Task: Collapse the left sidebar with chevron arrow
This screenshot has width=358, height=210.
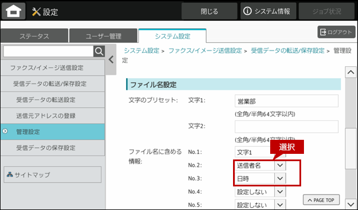Action: pyautogui.click(x=111, y=60)
